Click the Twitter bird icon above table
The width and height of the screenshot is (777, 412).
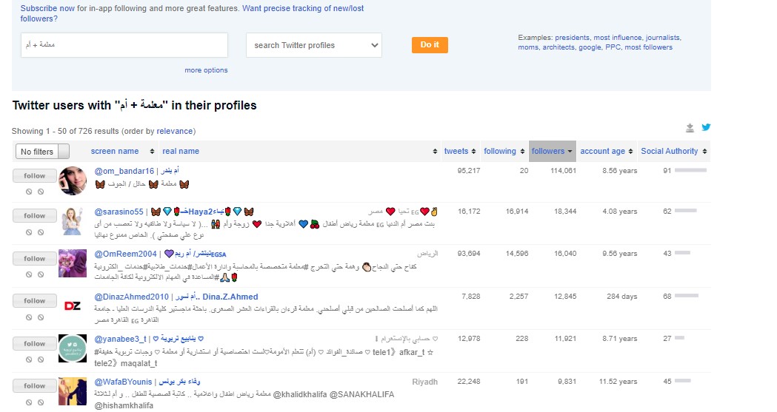706,127
